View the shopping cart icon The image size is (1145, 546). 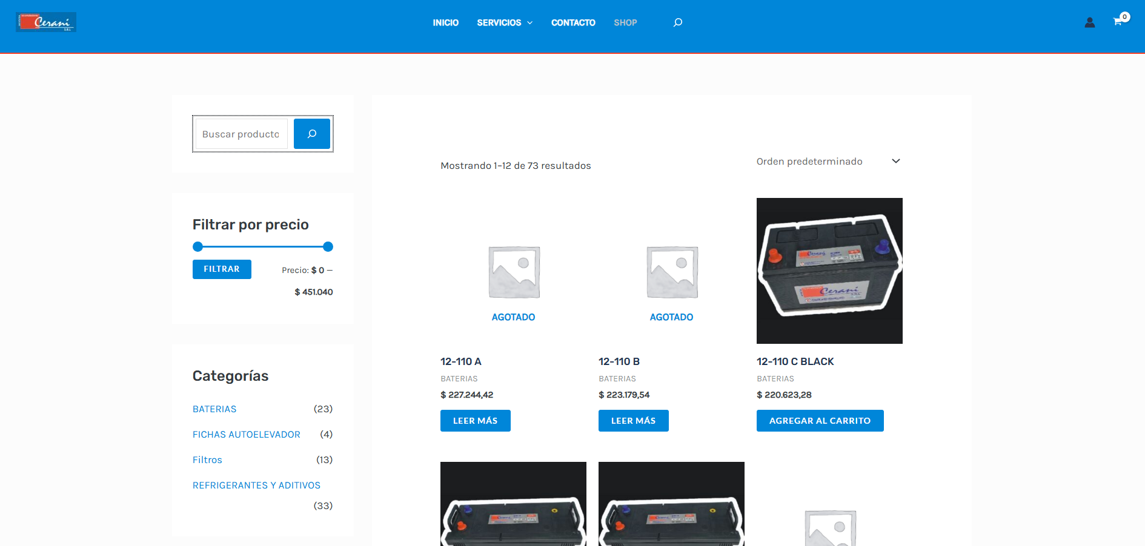pos(1118,22)
